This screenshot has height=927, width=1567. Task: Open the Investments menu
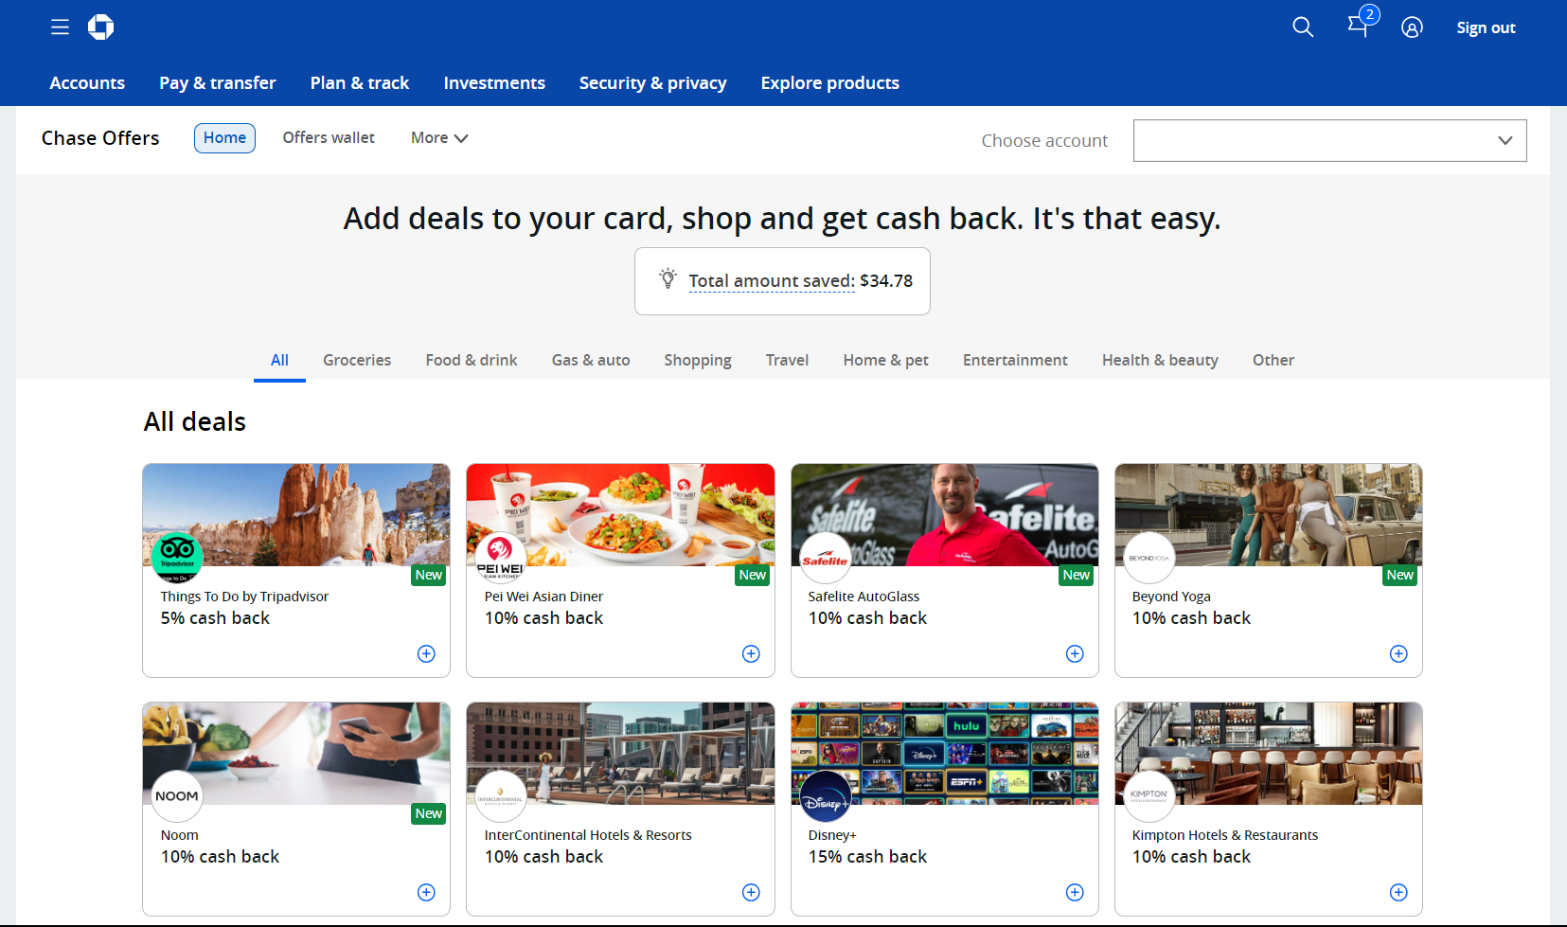(494, 82)
